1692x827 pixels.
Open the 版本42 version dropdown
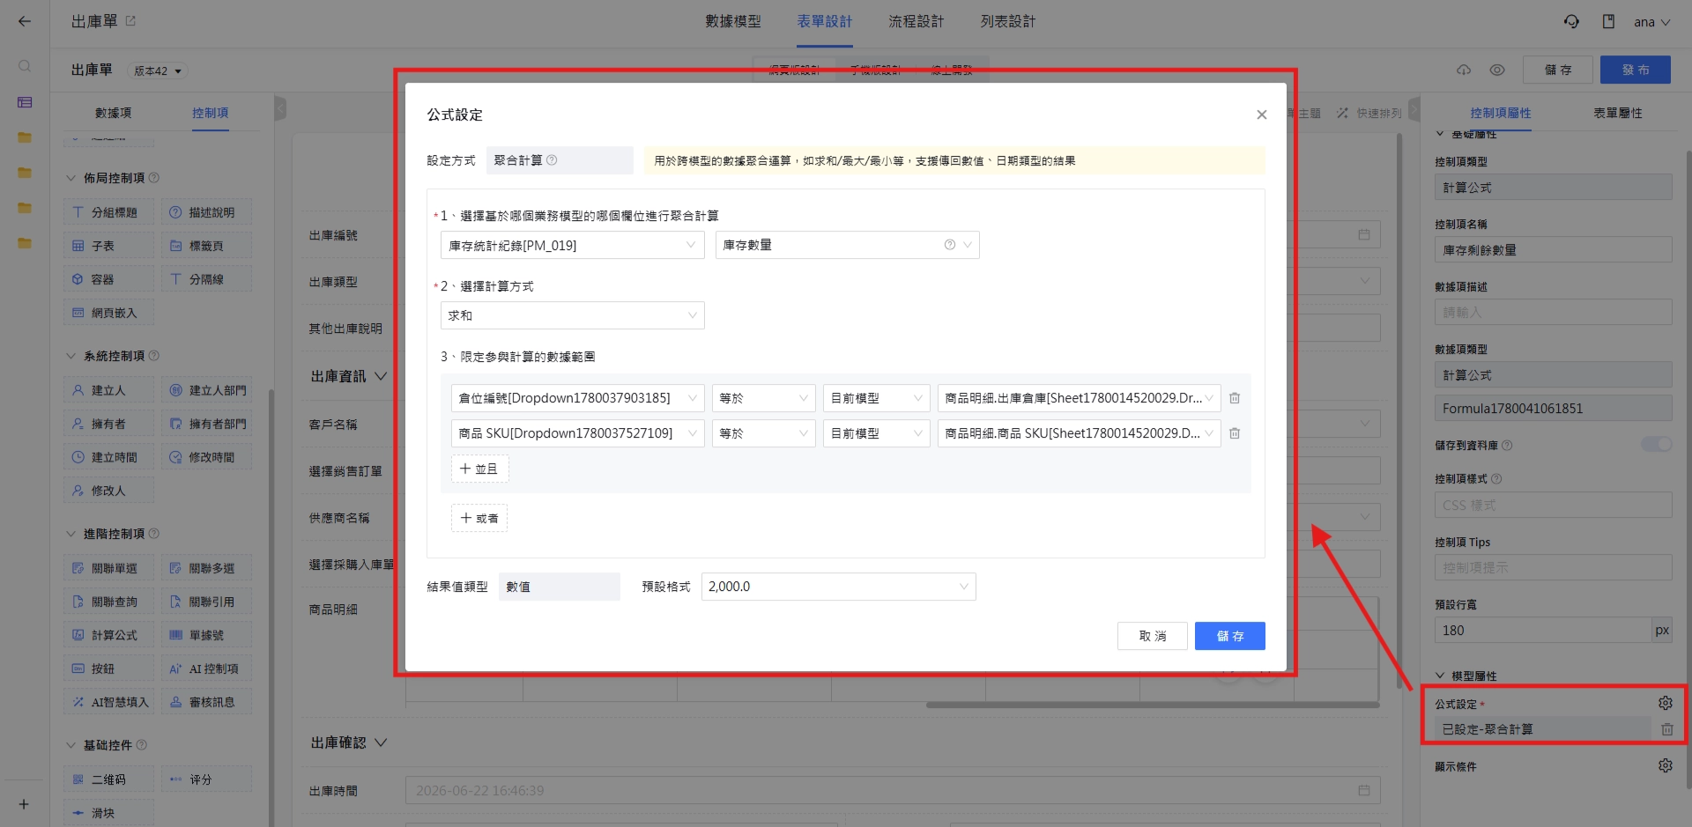coord(158,70)
